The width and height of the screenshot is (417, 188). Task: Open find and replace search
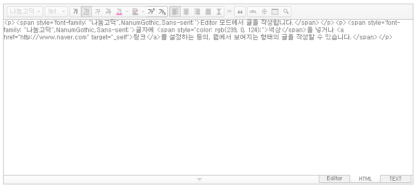[286, 12]
